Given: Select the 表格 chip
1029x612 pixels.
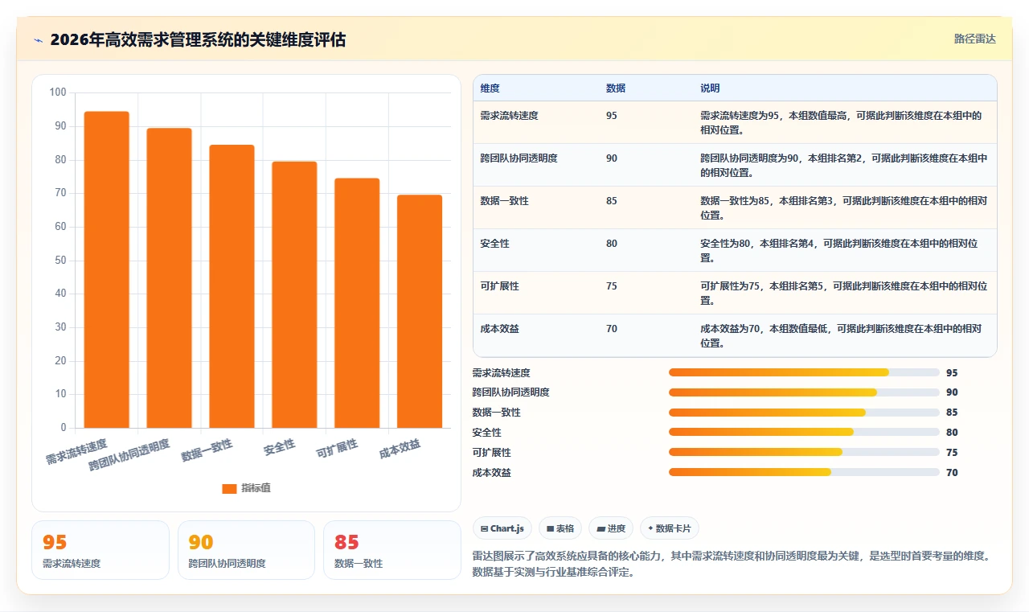Looking at the screenshot, I should coord(560,528).
